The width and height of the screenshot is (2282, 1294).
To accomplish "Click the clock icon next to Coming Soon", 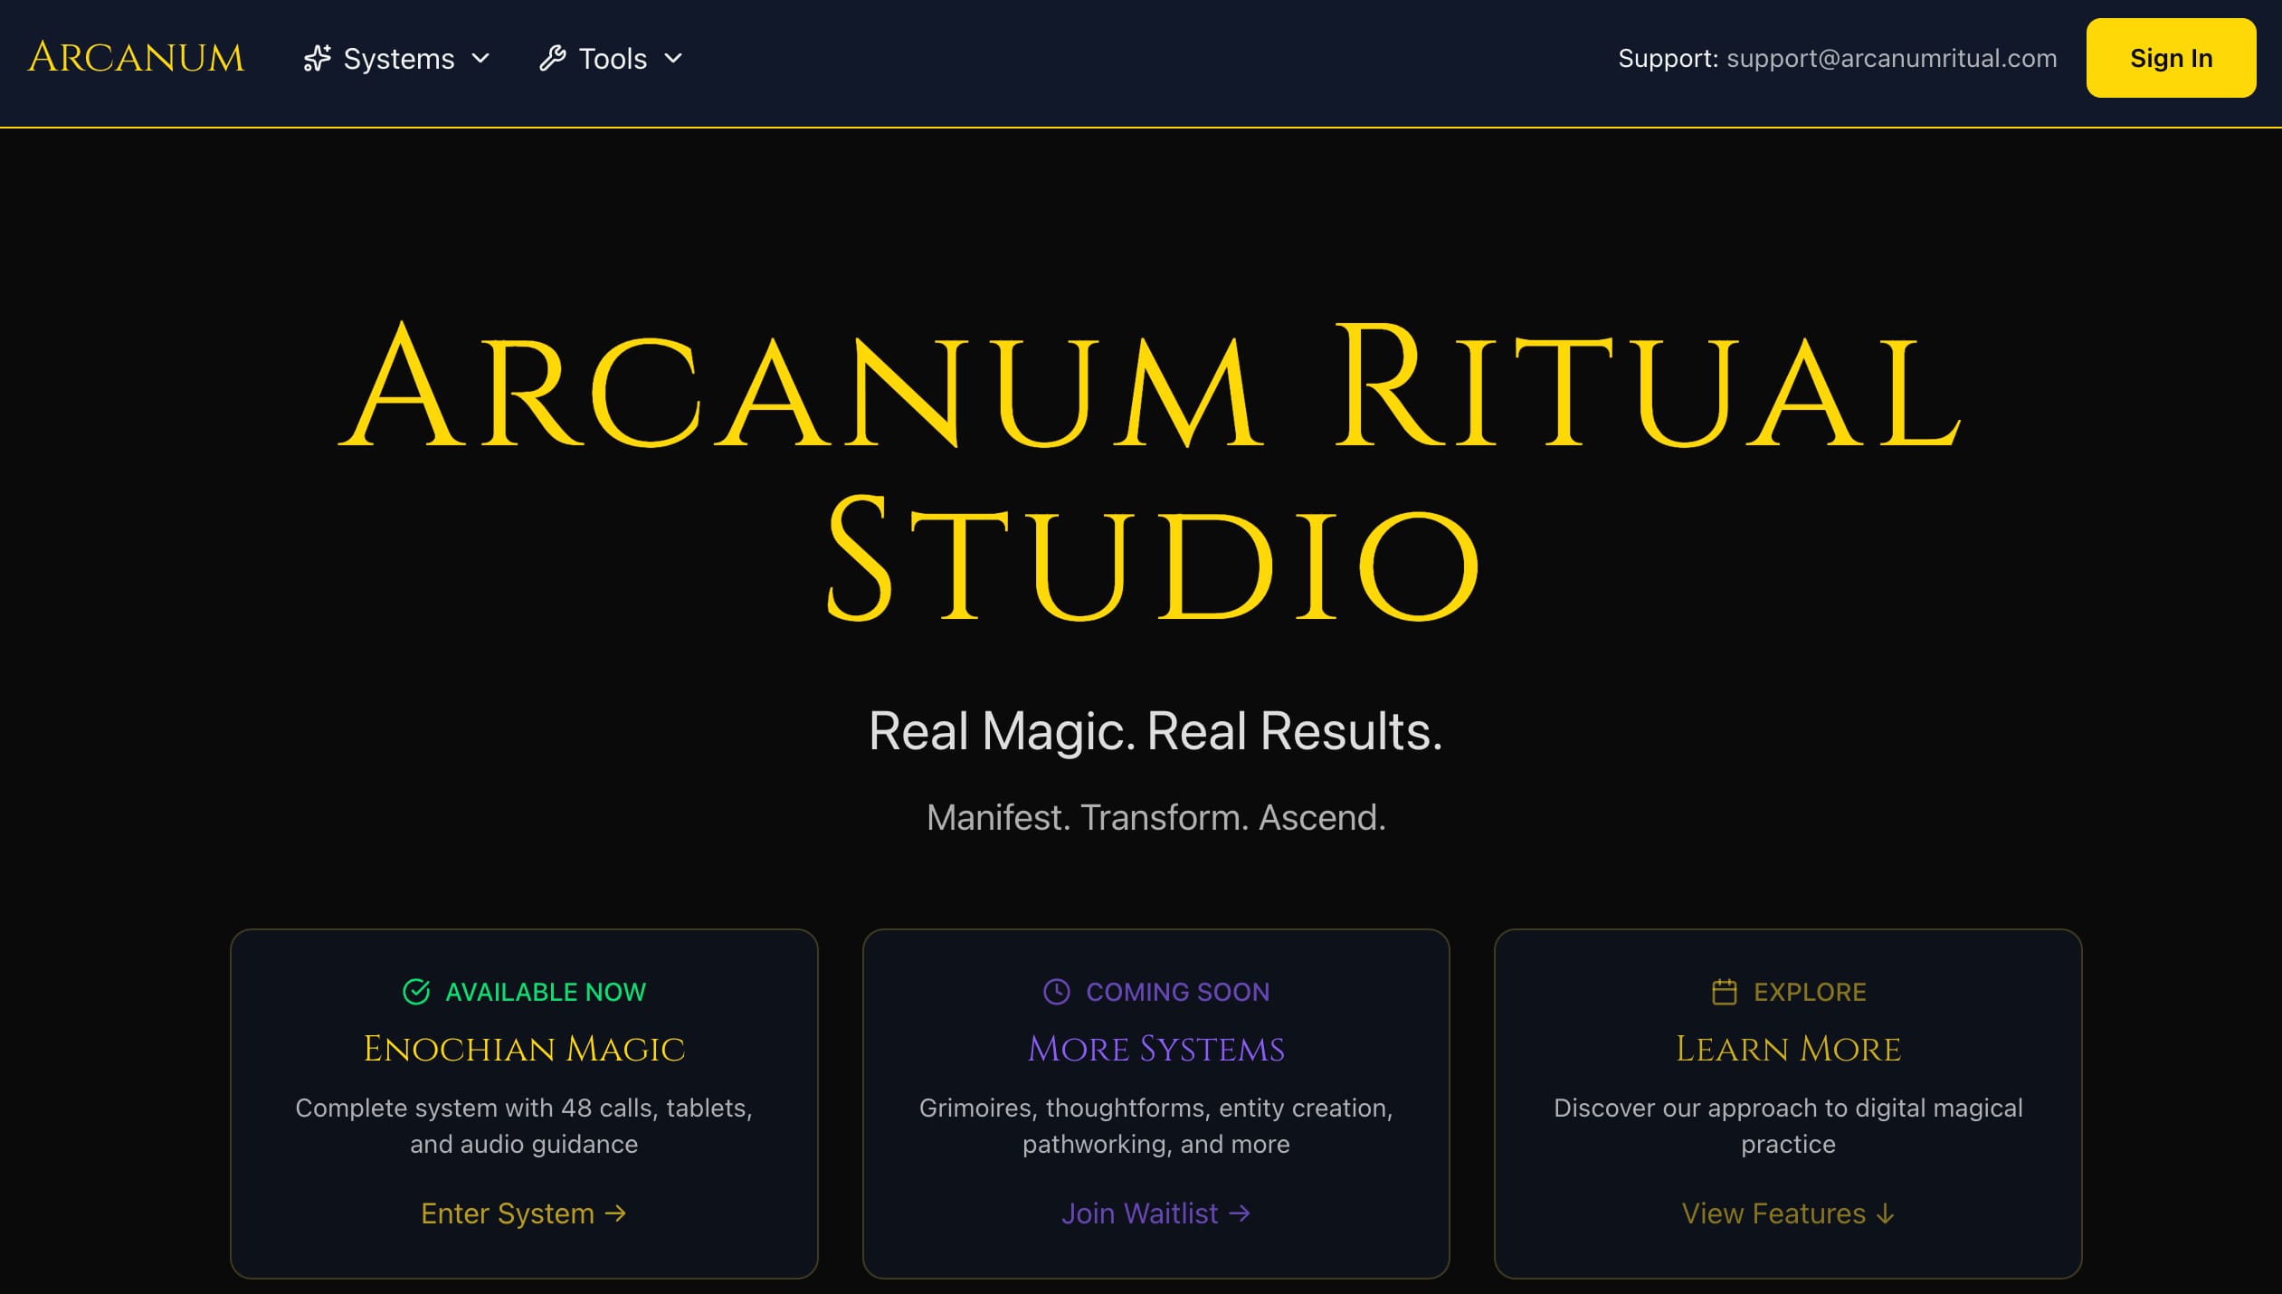I will (x=1055, y=991).
